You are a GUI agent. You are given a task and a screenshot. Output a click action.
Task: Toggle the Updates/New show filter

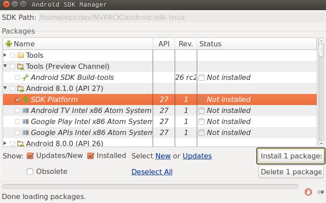[x=30, y=156]
